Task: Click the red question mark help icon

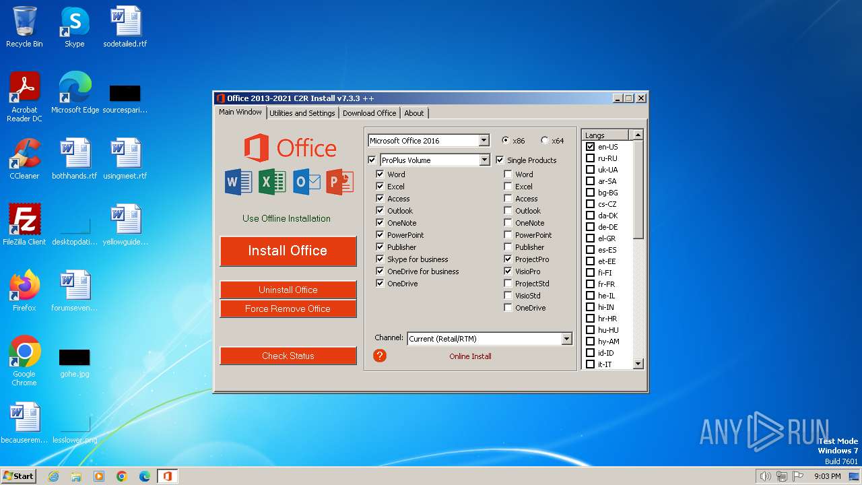Action: [380, 356]
